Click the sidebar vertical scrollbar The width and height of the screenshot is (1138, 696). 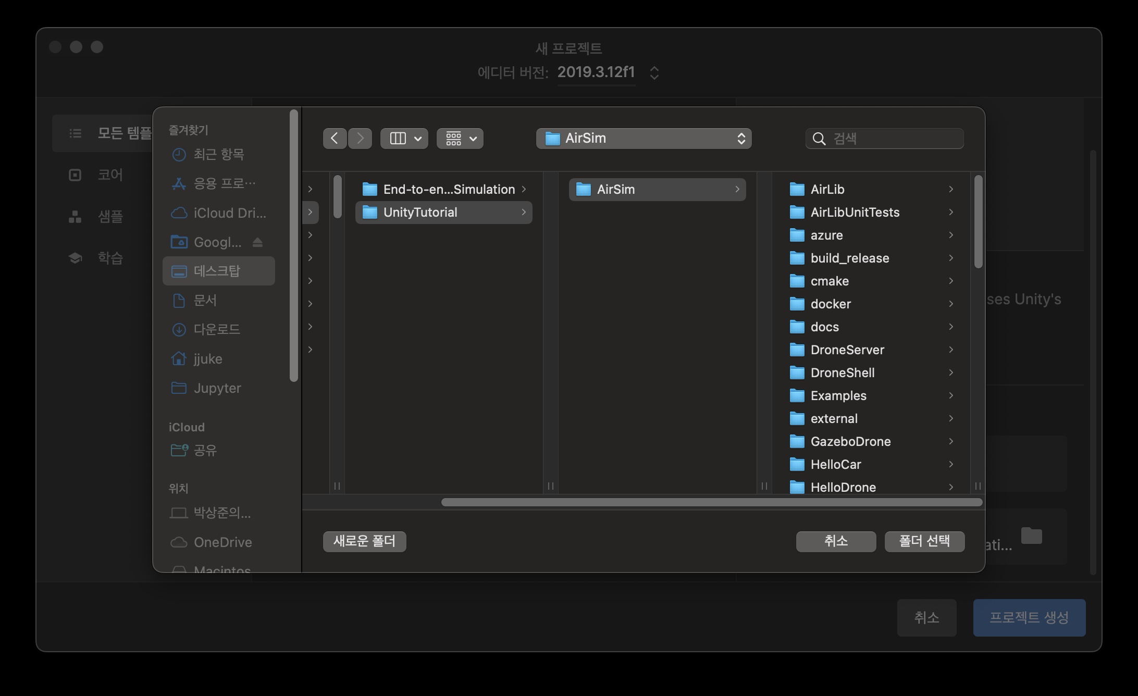[294, 245]
